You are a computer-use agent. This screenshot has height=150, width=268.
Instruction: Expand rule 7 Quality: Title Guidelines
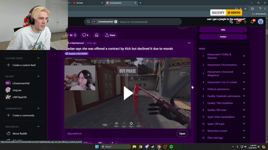(244, 103)
